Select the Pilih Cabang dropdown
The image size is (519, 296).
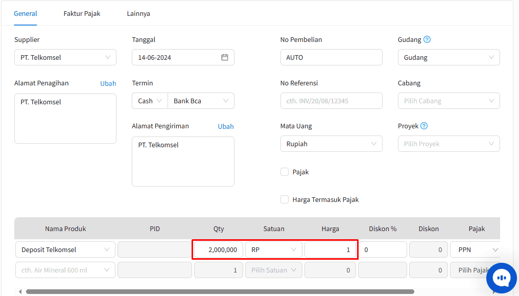click(449, 101)
